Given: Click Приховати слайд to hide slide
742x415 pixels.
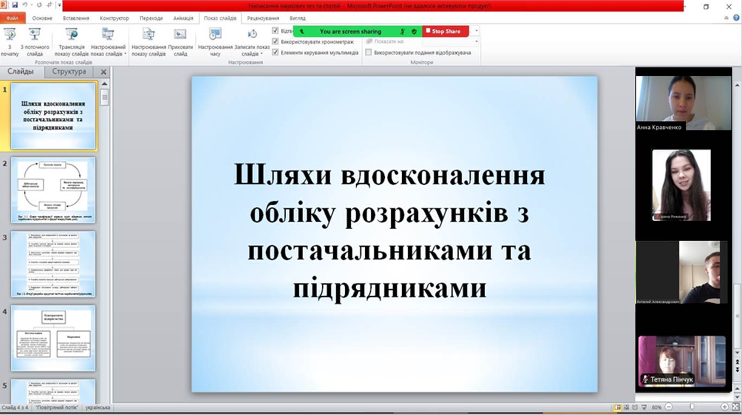Looking at the screenshot, I should point(180,42).
